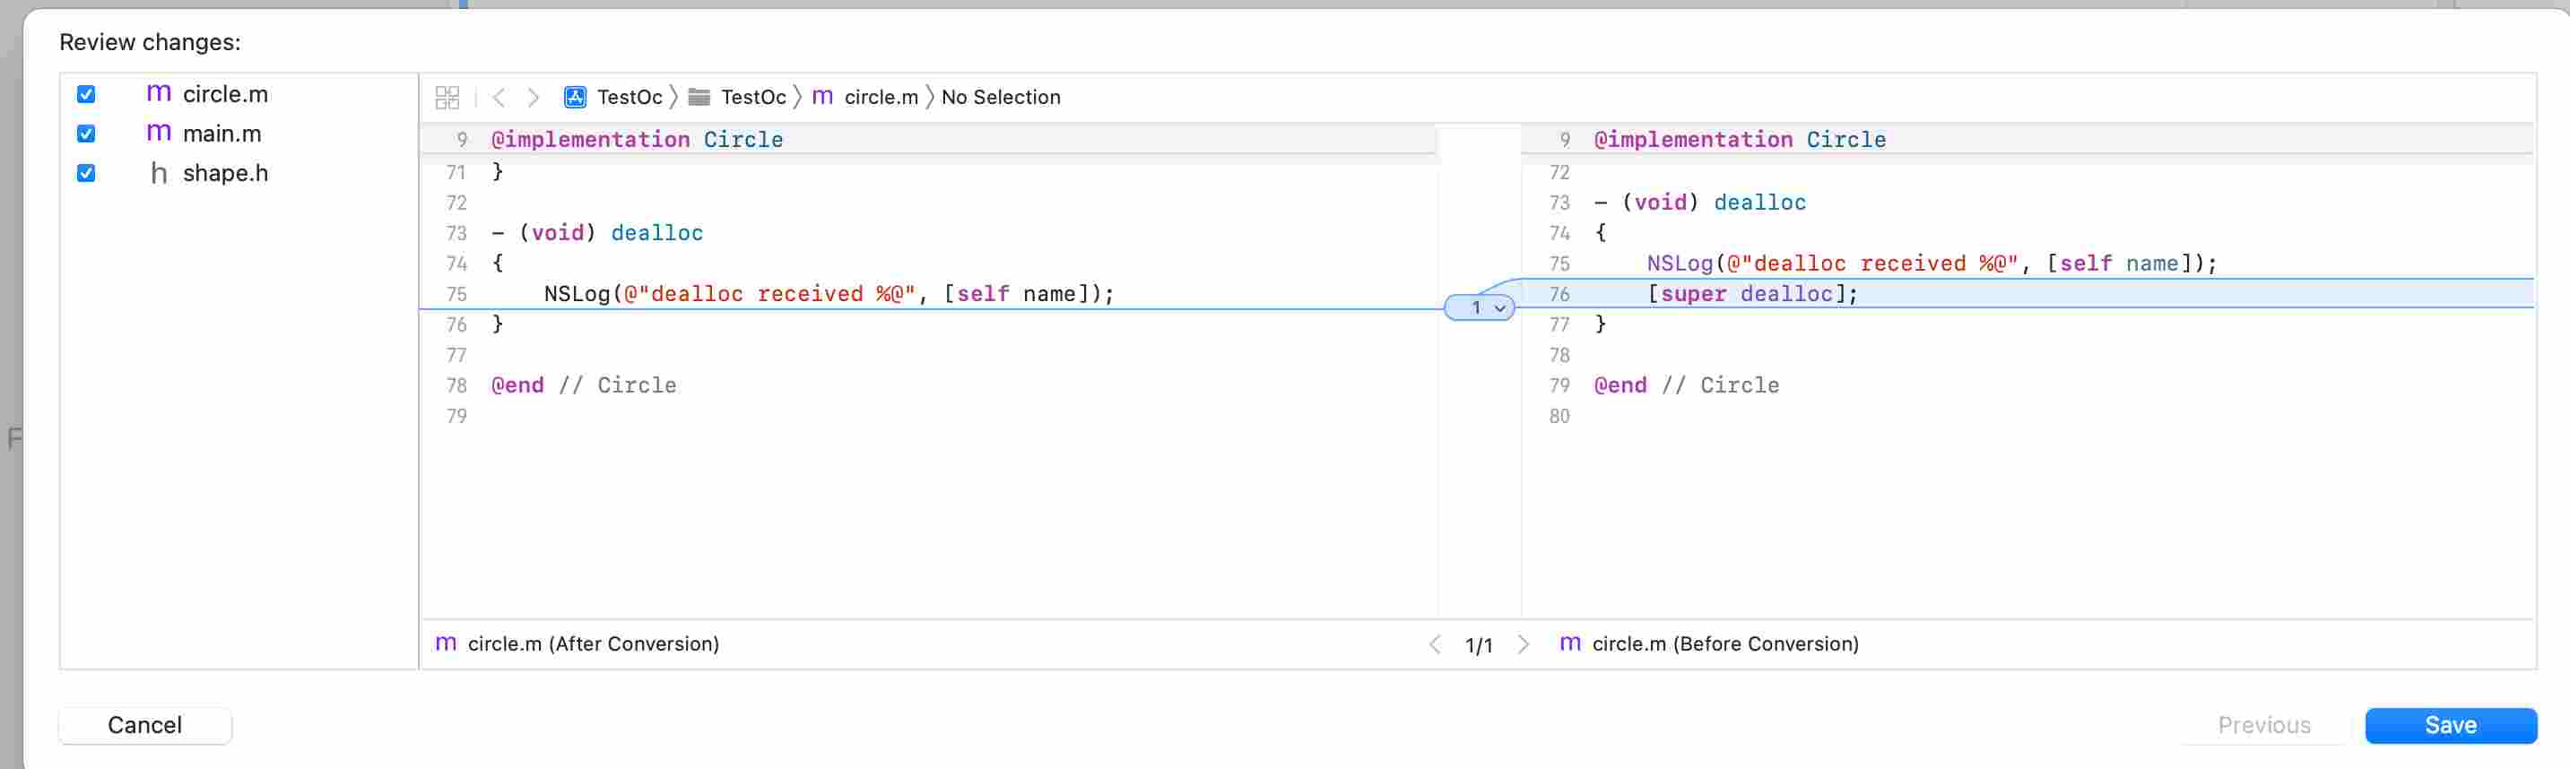
Task: Go back with the jump bar left arrow
Action: (499, 98)
